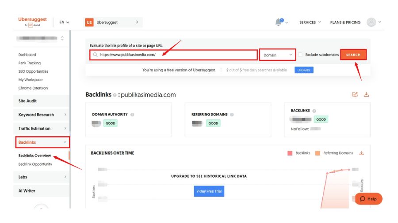Open the EN language dropdown
The height and width of the screenshot is (223, 398).
[64, 22]
